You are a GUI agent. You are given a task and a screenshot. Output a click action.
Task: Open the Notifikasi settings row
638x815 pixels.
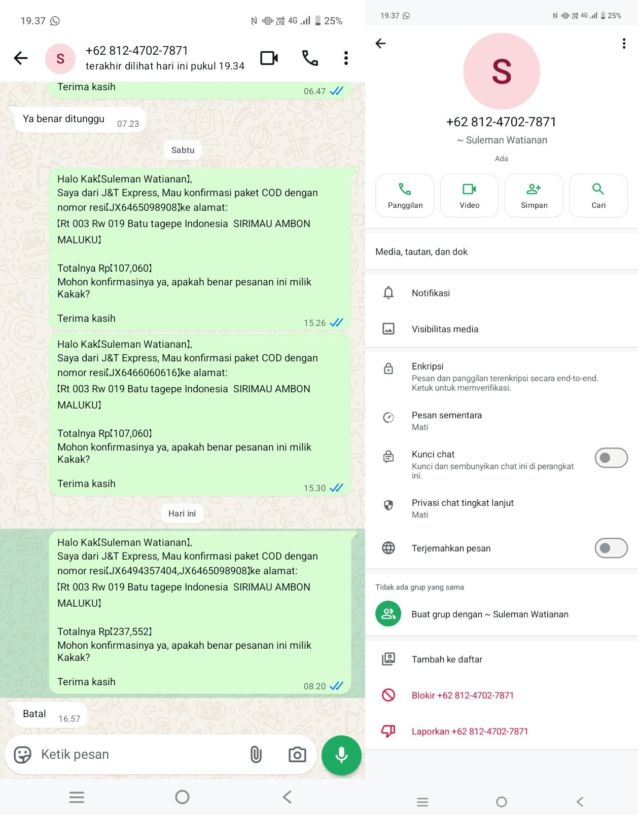click(502, 293)
